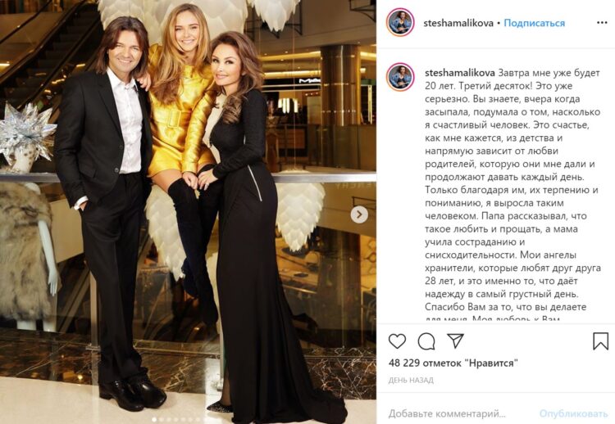Open the steshamalikova avatar in the post header
The height and width of the screenshot is (424, 615).
click(x=400, y=22)
